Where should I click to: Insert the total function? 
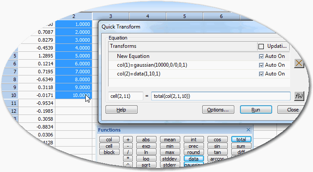coord(241,140)
